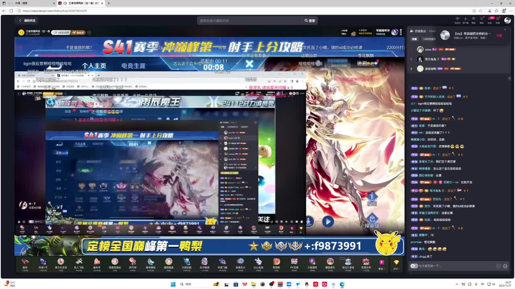Focus the Douyin search input field
515x289 pixels.
coord(250,20)
